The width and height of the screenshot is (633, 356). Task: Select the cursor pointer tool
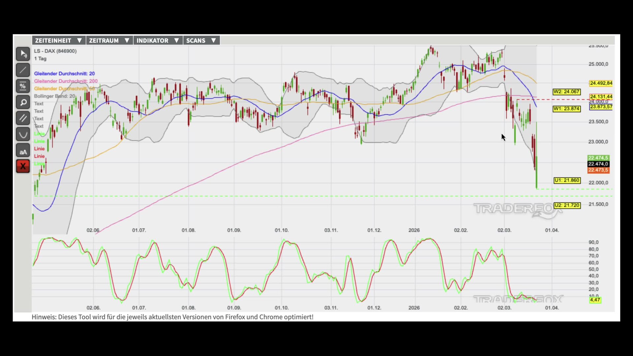point(23,54)
